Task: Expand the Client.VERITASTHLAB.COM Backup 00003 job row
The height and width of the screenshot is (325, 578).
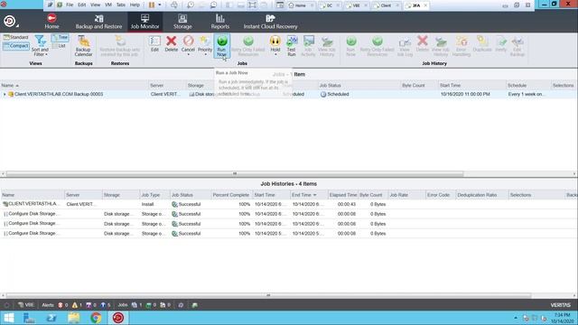Action: click(x=5, y=94)
